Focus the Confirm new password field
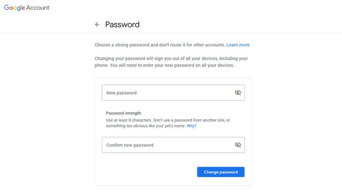This screenshot has height=192, width=342. 173,145
